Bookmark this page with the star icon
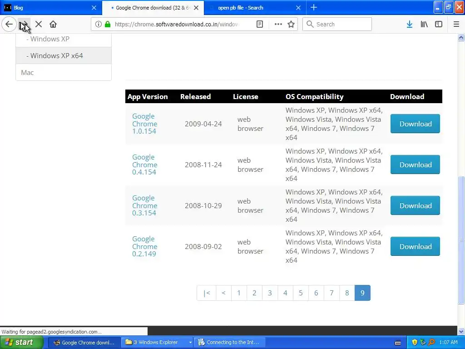Screen dimensions: 465x349 point(291,24)
